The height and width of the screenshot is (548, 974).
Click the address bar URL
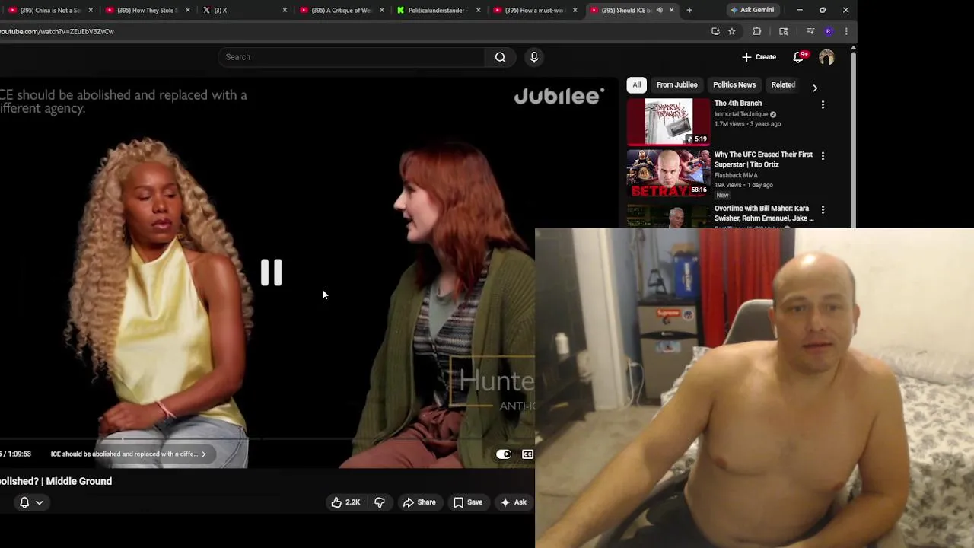[x=57, y=31]
